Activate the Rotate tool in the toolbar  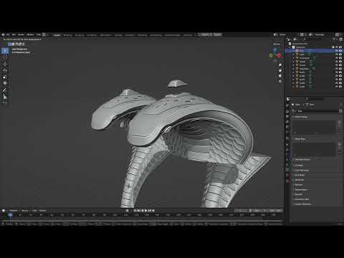(5, 71)
